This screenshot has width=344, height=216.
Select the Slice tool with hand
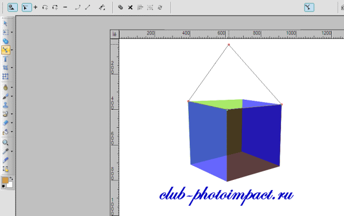(x=6, y=169)
